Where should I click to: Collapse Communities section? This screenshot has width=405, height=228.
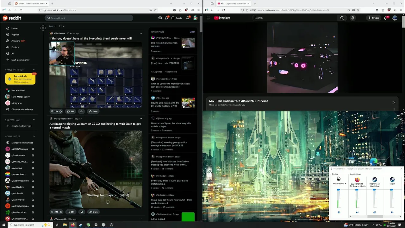[x=34, y=136]
